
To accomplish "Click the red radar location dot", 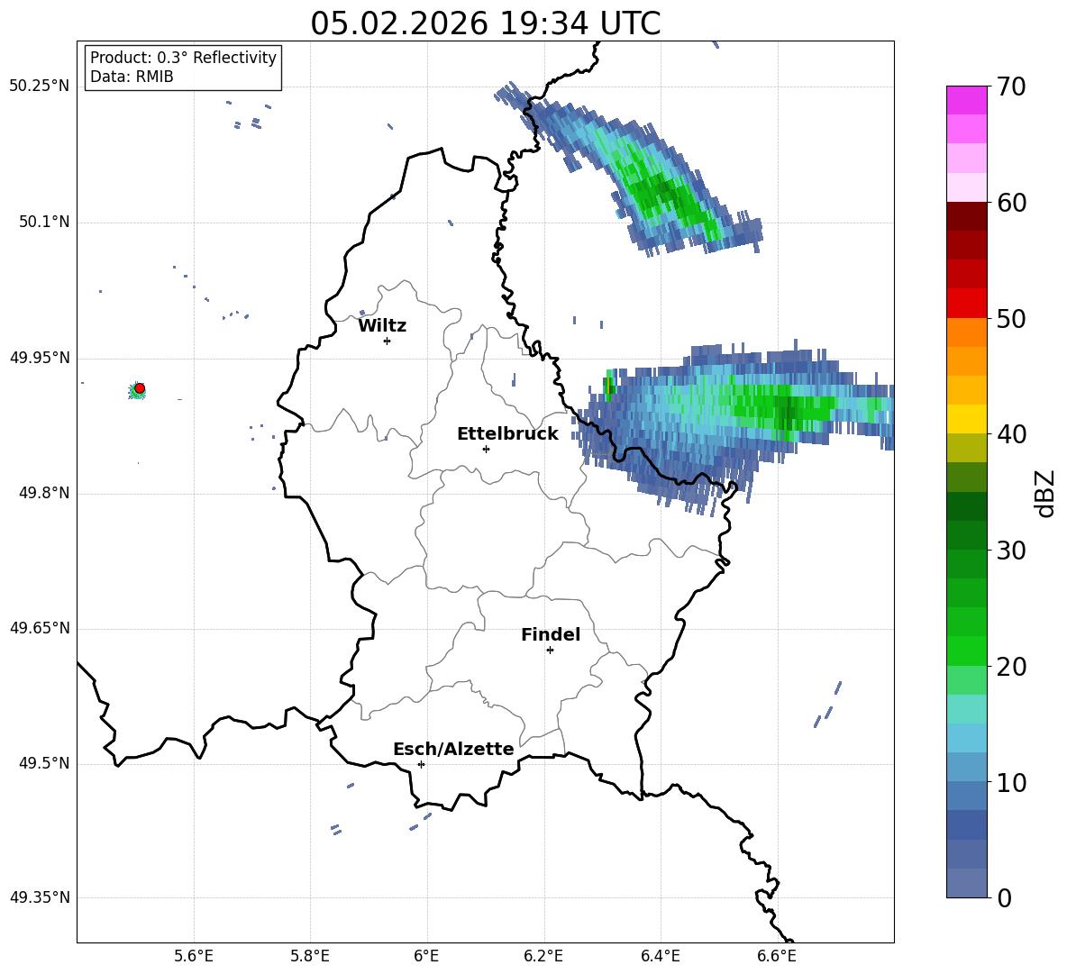I will pos(140,388).
